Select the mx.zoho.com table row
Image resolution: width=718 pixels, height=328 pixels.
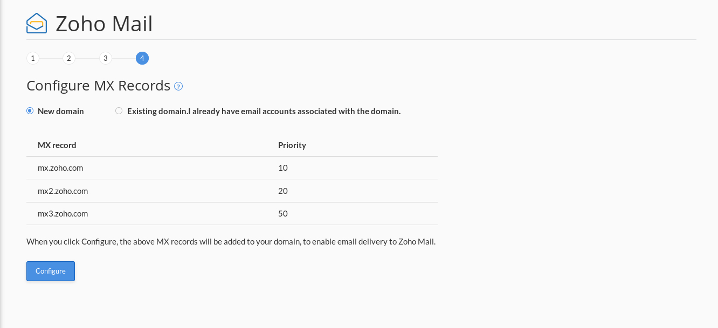pos(60,168)
